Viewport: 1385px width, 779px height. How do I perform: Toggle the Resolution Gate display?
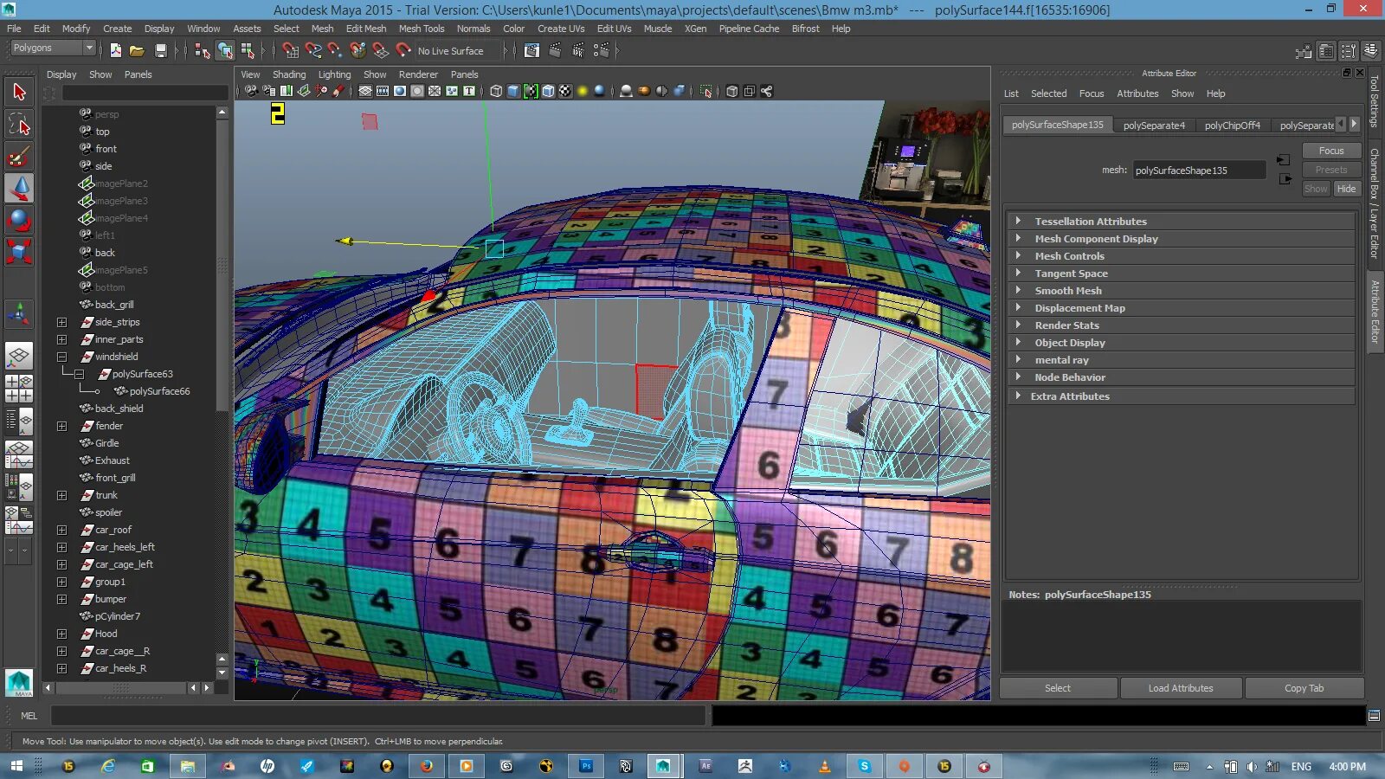[x=400, y=91]
